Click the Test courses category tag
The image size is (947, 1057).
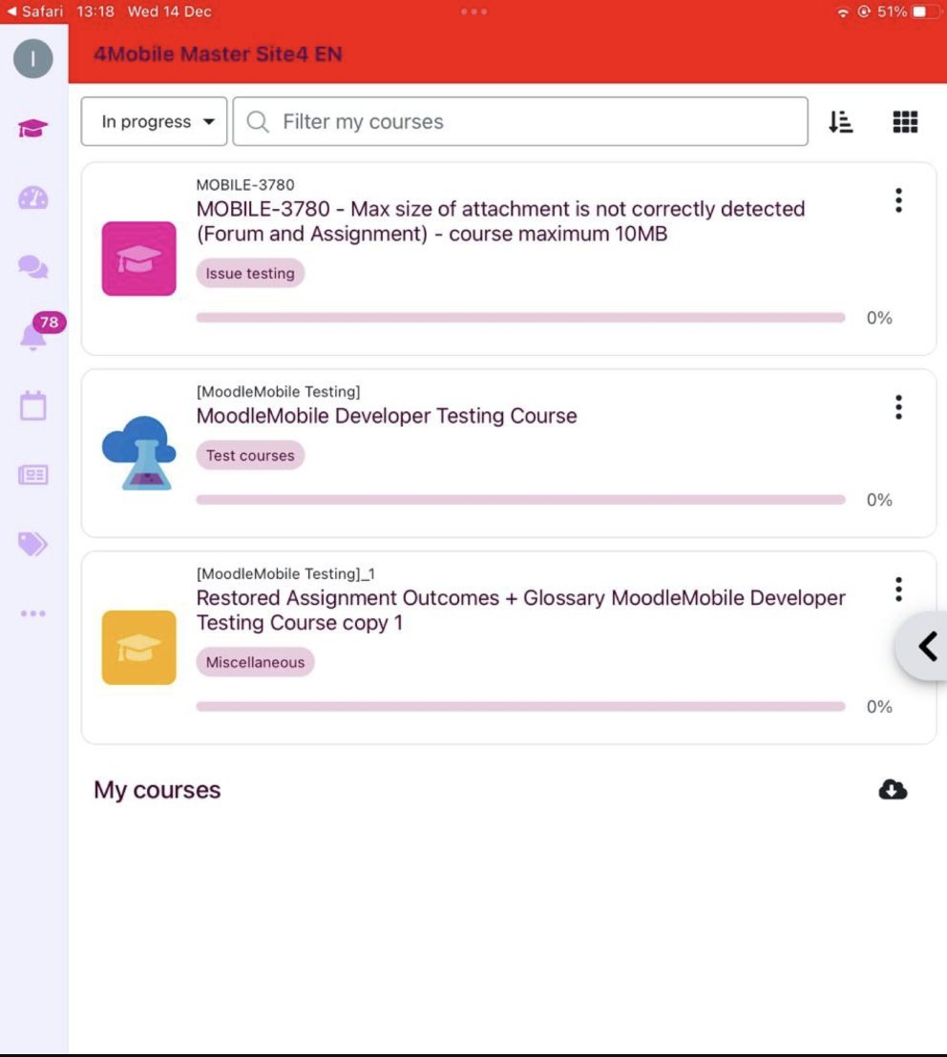click(x=250, y=455)
